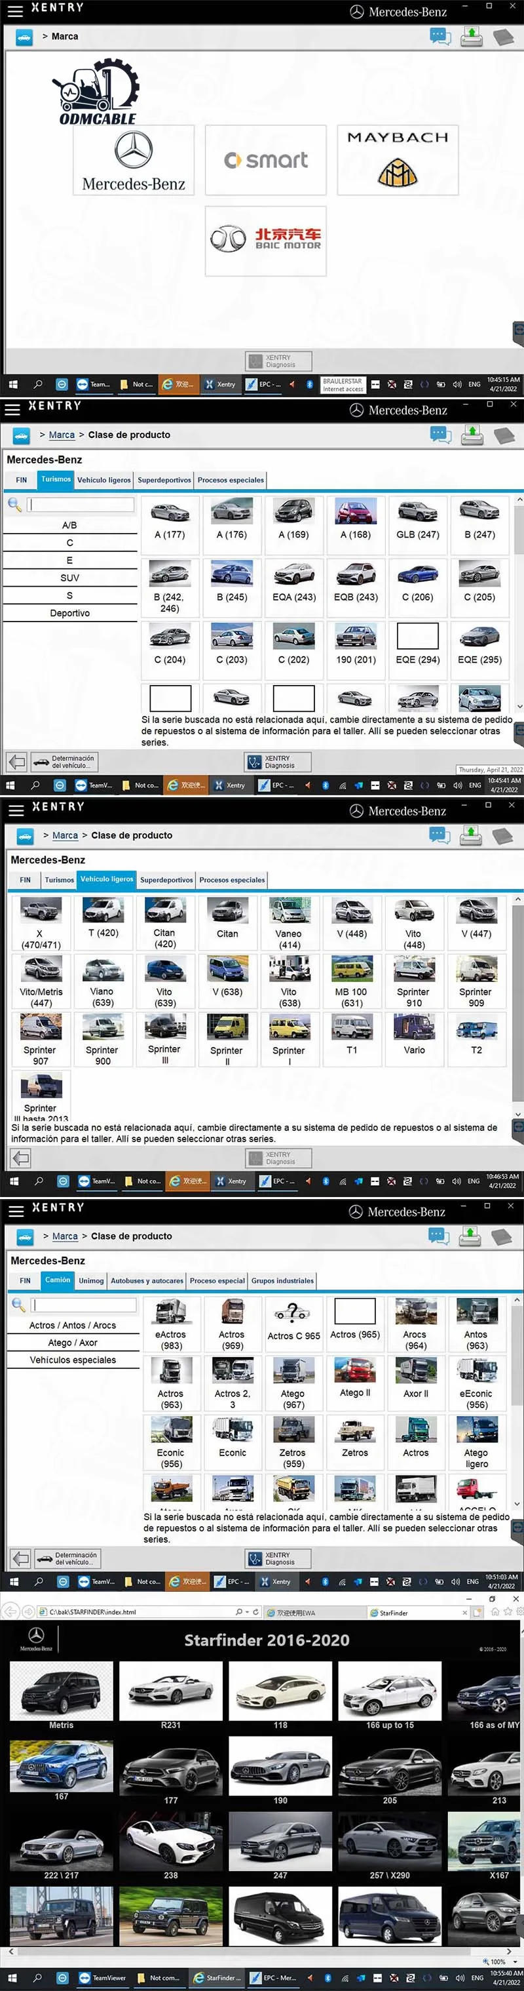Click search magnifier in the IE address bar
The height and width of the screenshot is (1991, 524).
click(x=238, y=1612)
